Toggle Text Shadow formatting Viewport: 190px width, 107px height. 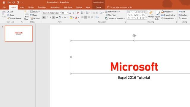tap(53, 17)
